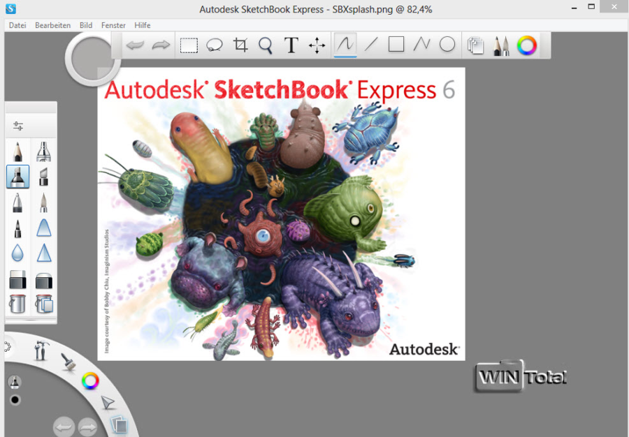Select the straight line draw style
This screenshot has height=437, width=629.
tap(370, 45)
